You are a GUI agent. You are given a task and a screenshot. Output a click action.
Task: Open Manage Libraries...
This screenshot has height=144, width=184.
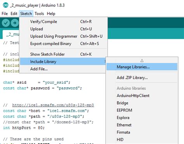coord(142,67)
